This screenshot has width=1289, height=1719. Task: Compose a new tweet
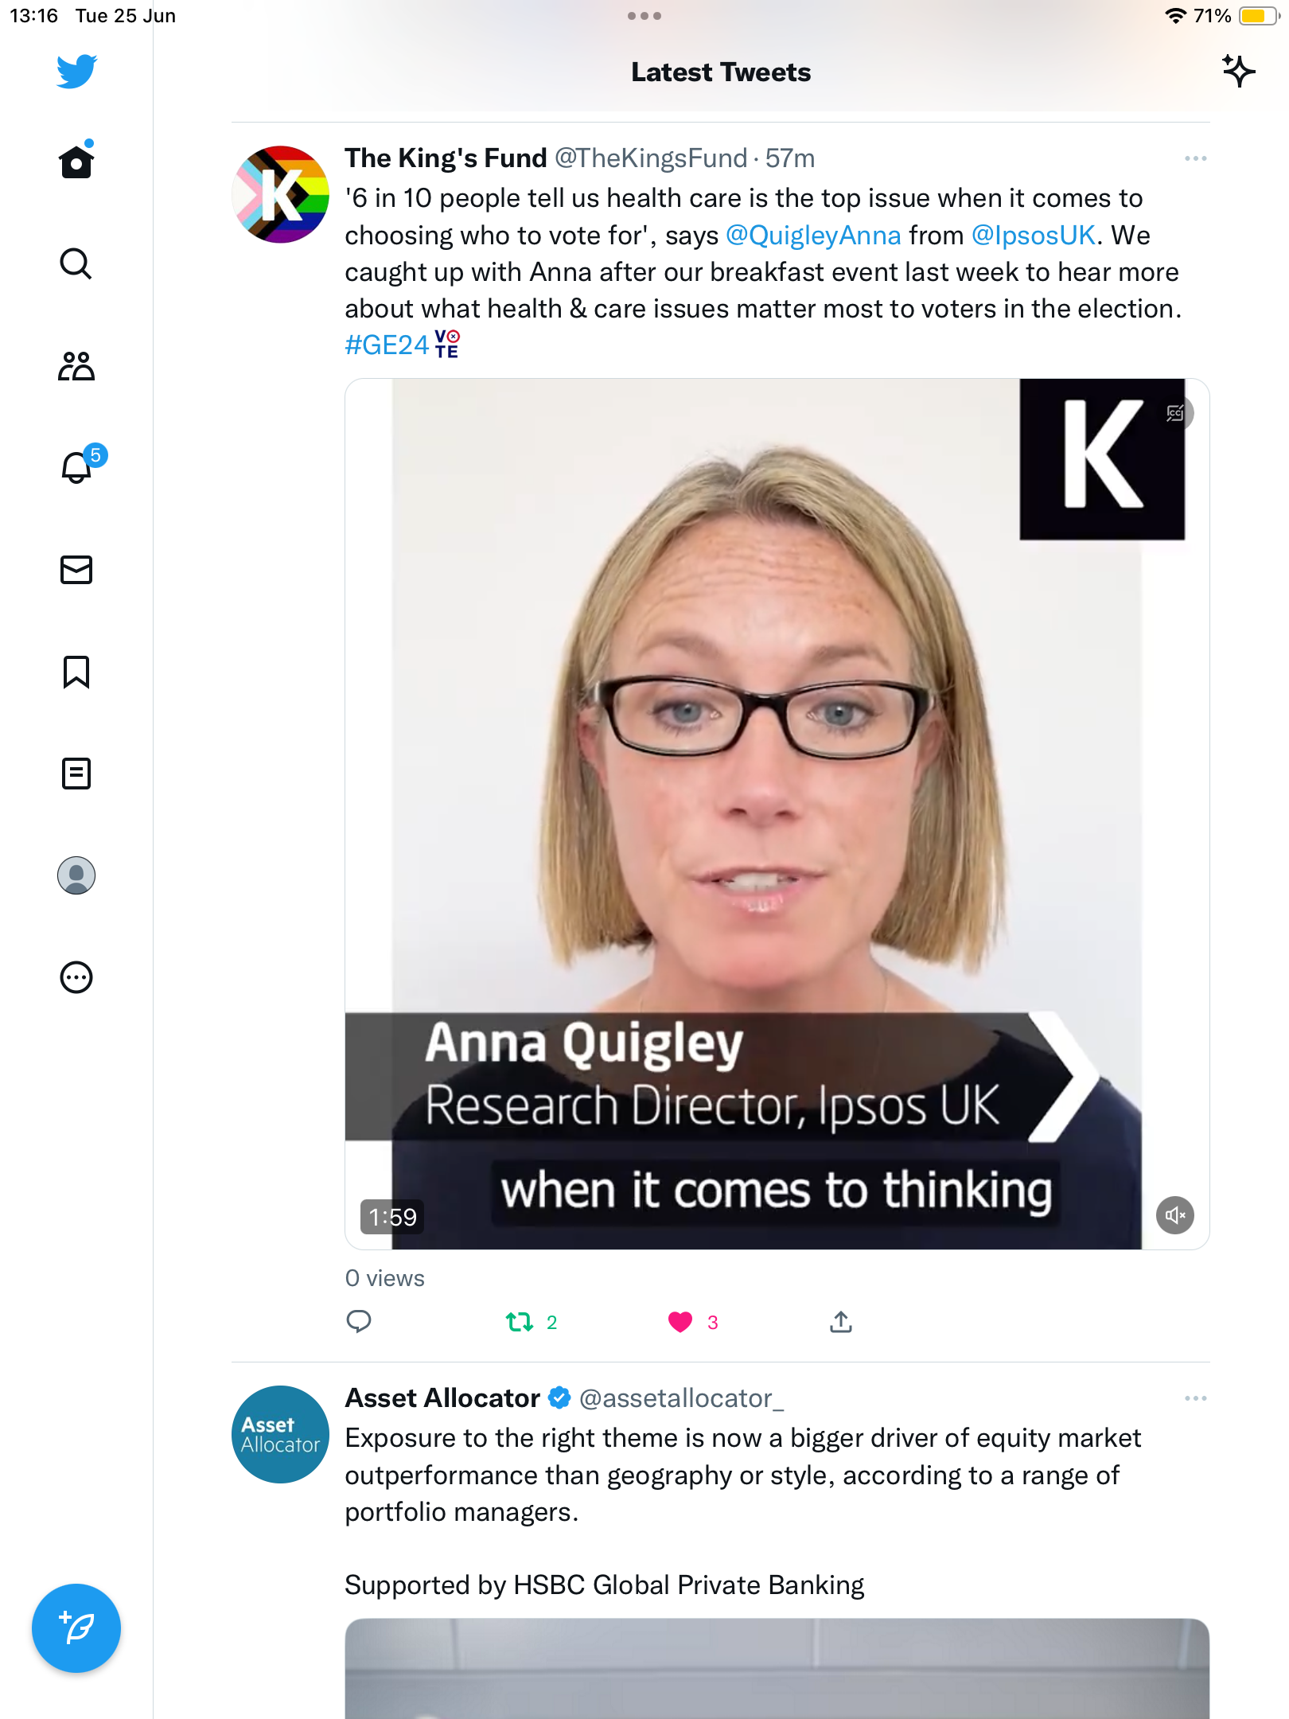[76, 1628]
